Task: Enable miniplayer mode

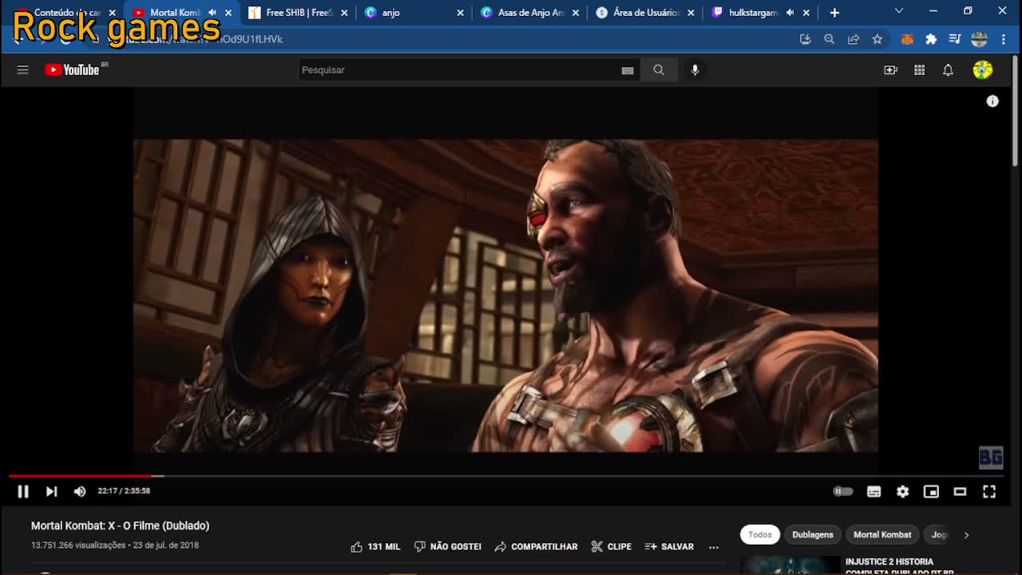Action: pyautogui.click(x=931, y=491)
